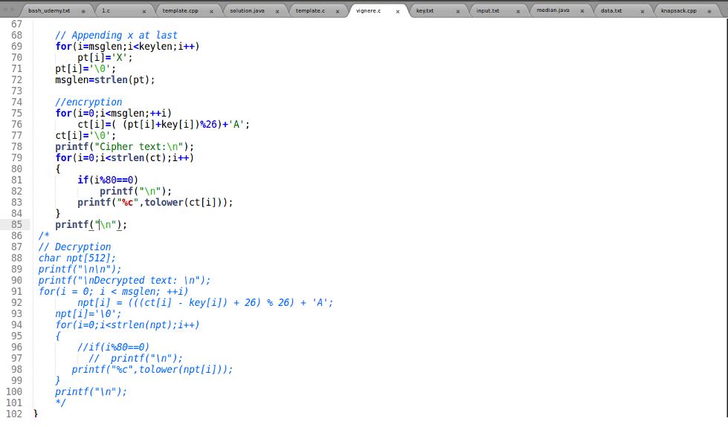The height and width of the screenshot is (427, 728).
Task: Click unsaved dot on bash_udemy.txt tab
Action: point(83,11)
